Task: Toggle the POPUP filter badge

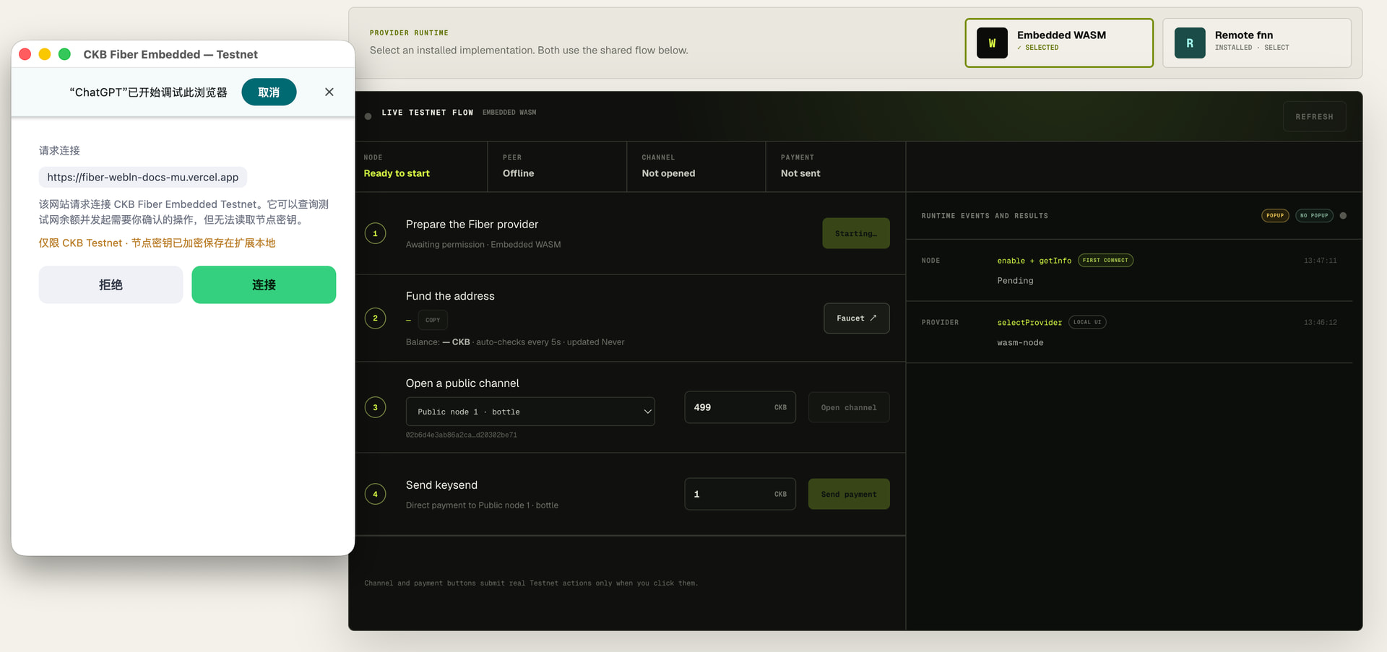Action: [x=1275, y=215]
